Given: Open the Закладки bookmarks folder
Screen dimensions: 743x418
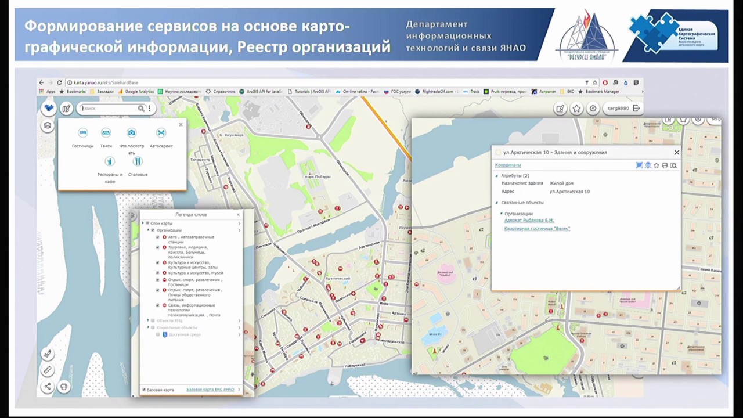Looking at the screenshot, I should (x=102, y=92).
